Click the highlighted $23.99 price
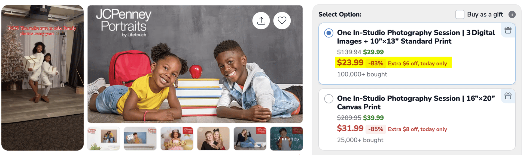Image resolution: width=523 pixels, height=155 pixels. point(350,63)
